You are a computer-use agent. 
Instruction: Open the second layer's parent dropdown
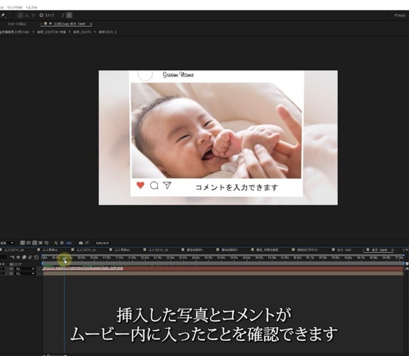coord(25,273)
